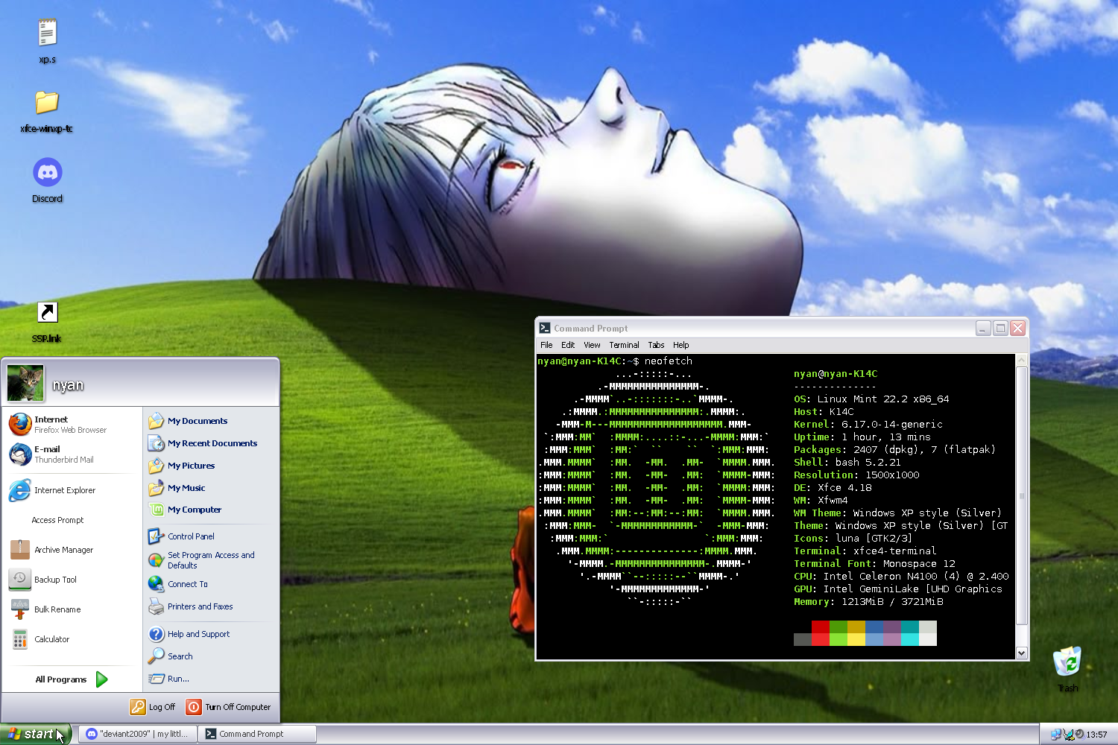Click the terminal scrollbar down arrow
Screen dimensions: 1118x745
[x=1022, y=653]
